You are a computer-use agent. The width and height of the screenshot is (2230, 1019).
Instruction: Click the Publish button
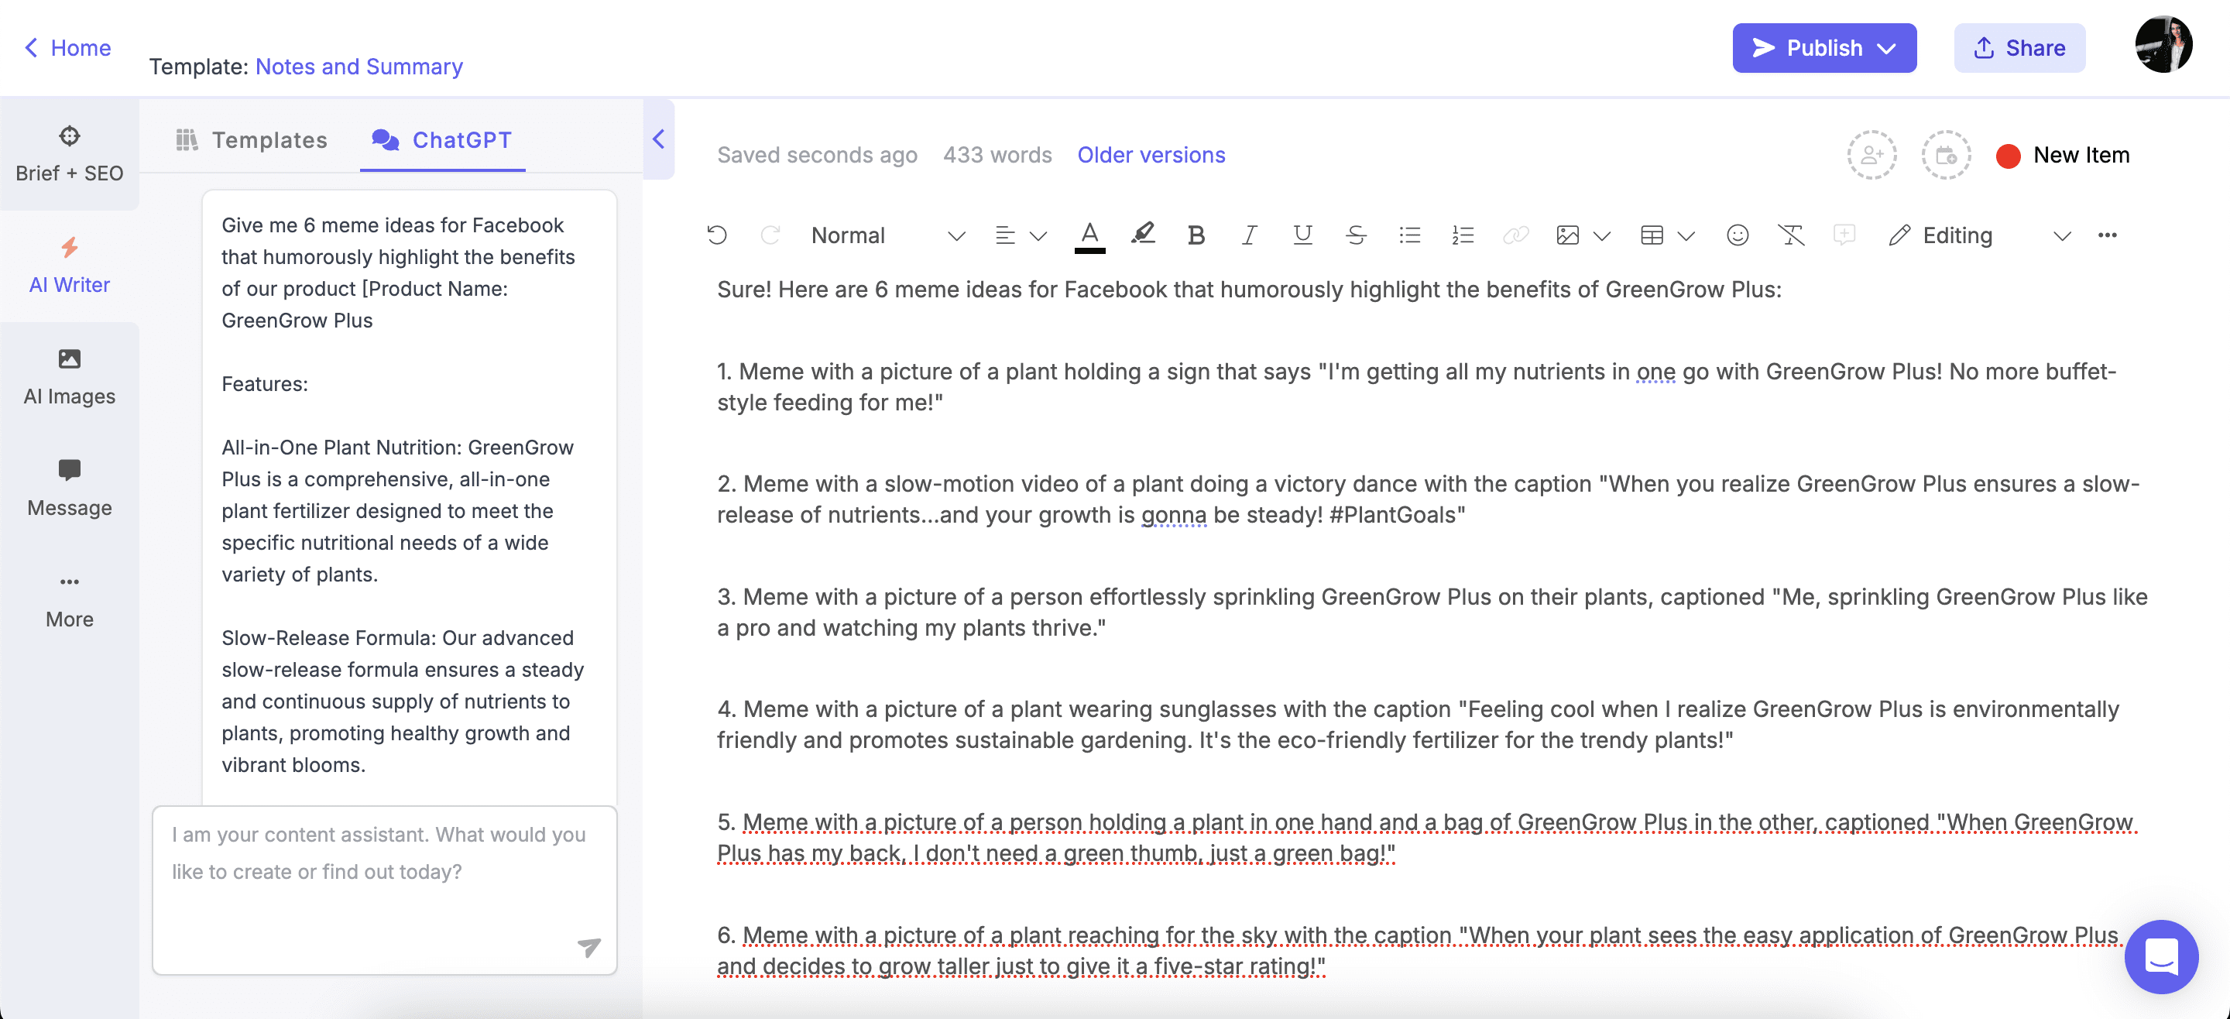(x=1823, y=47)
